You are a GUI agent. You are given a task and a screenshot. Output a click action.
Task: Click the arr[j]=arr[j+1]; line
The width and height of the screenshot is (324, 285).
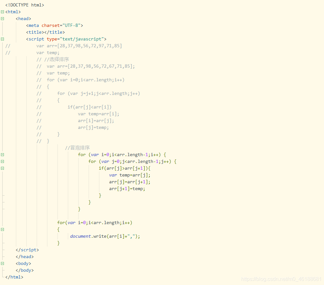point(130,182)
